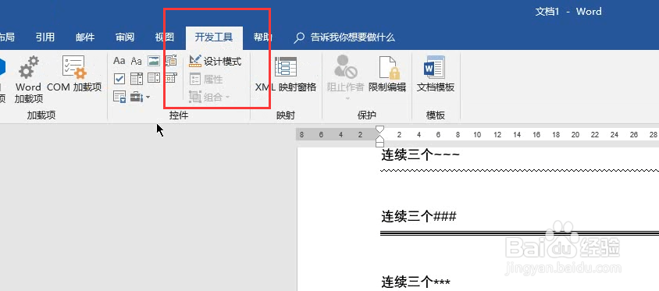This screenshot has width=659, height=291.
Task: Switch to the 邮件 tab
Action: (x=85, y=37)
